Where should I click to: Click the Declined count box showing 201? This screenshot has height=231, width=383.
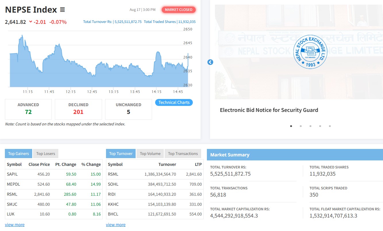(x=78, y=109)
